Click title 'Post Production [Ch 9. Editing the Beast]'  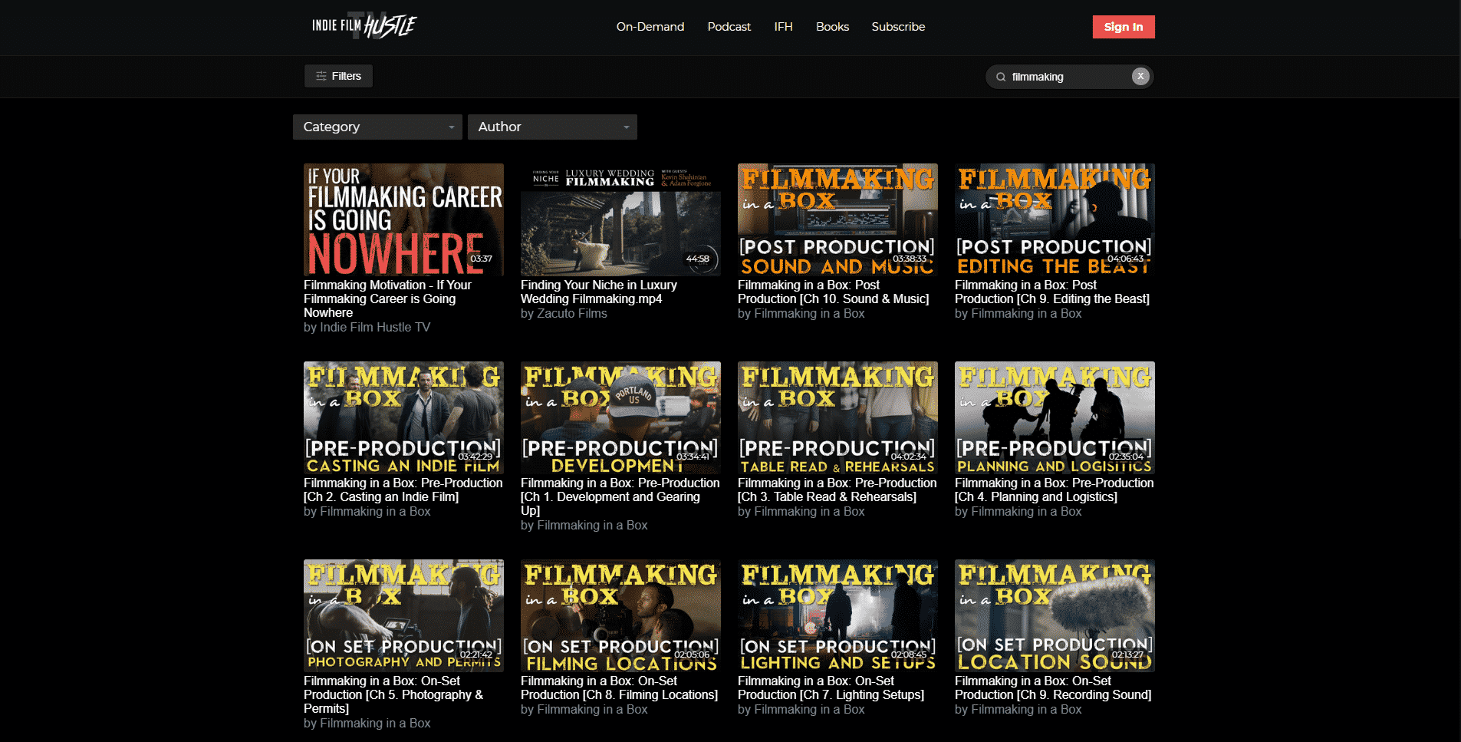[1052, 292]
